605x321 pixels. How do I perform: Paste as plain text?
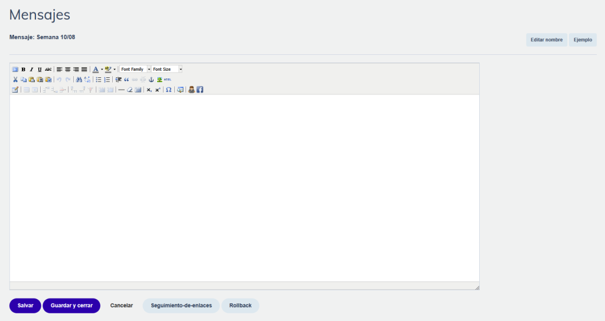40,80
